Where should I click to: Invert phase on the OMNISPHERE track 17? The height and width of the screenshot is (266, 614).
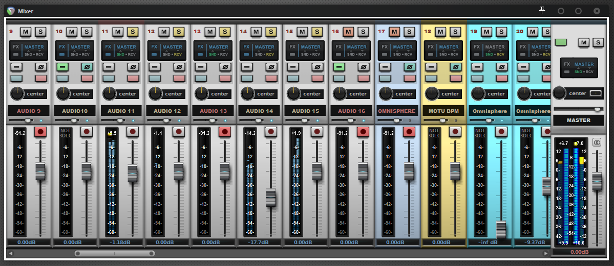coord(409,67)
